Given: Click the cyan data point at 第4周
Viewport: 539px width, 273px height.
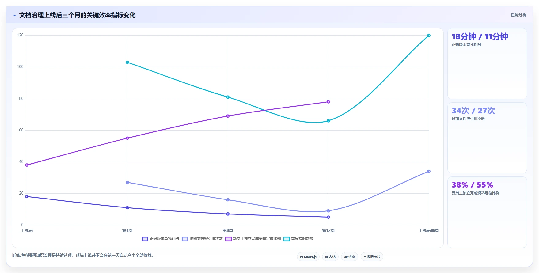Looking at the screenshot, I should coord(127,63).
